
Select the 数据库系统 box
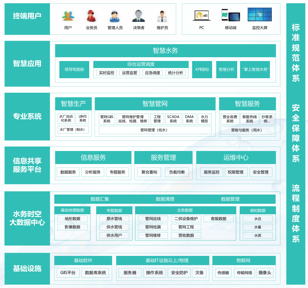coord(95,273)
